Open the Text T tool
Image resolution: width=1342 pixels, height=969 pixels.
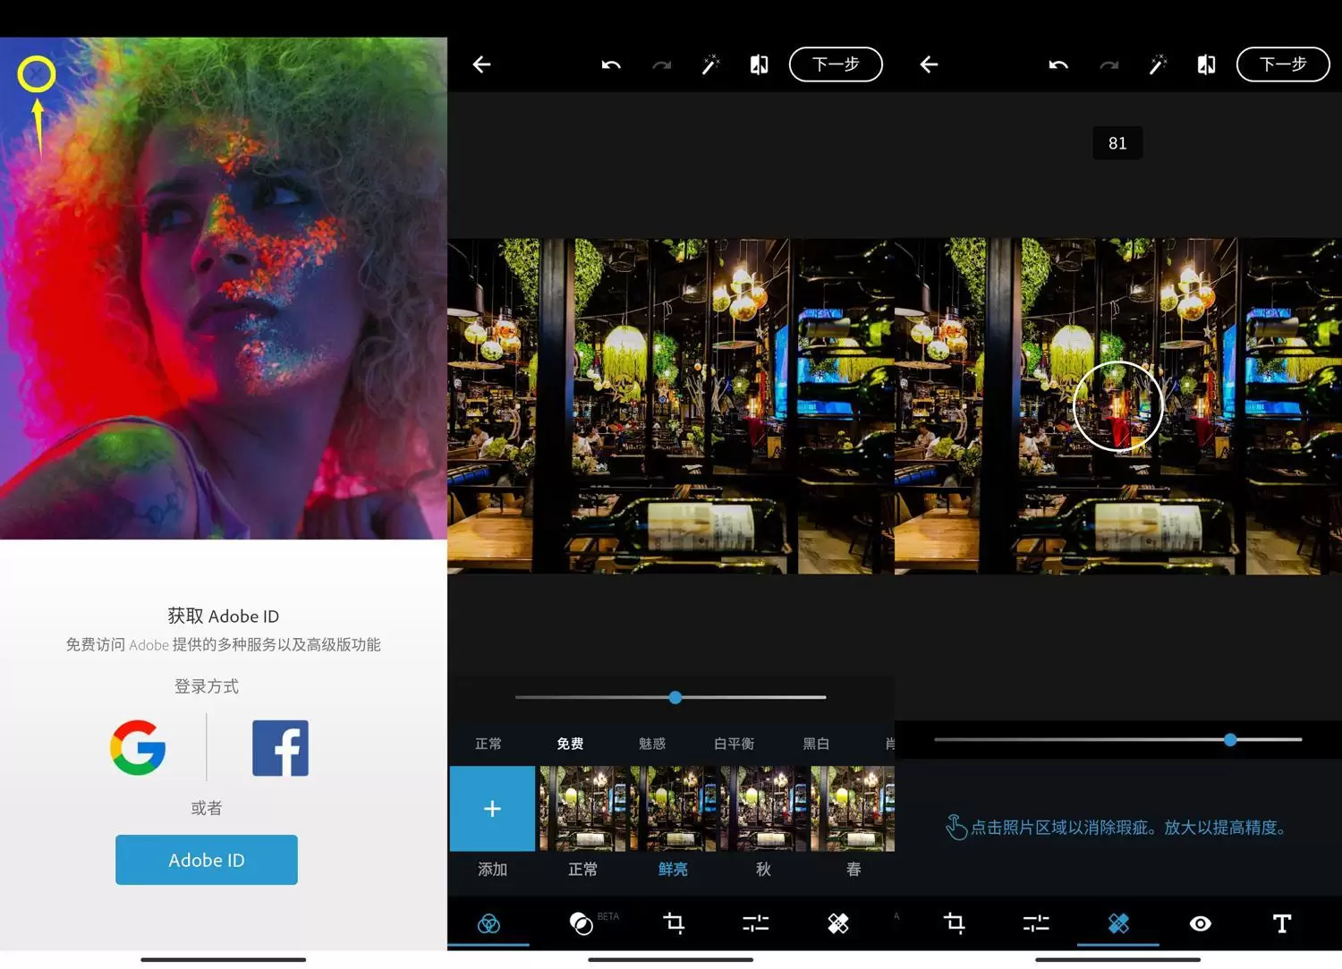pyautogui.click(x=1282, y=923)
